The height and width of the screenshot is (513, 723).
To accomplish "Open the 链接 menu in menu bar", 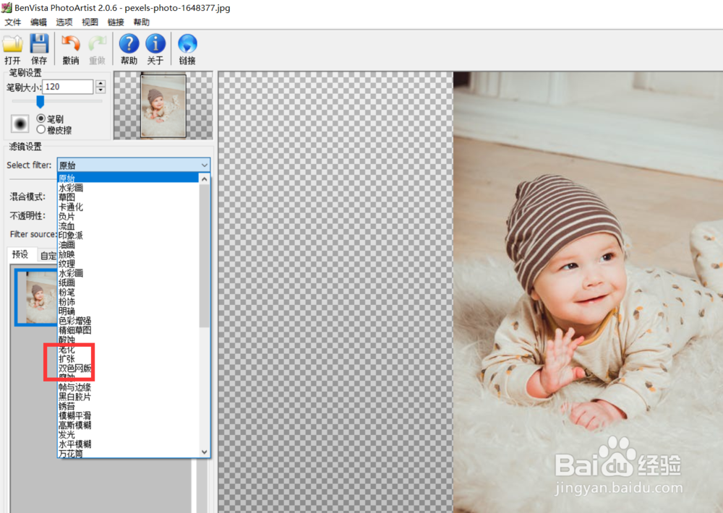I will (x=116, y=22).
